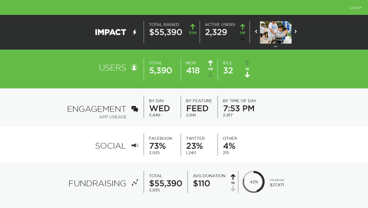Screen dimensions: 368x208
Task: Click the Users profile icon
Action: [x=134, y=68]
